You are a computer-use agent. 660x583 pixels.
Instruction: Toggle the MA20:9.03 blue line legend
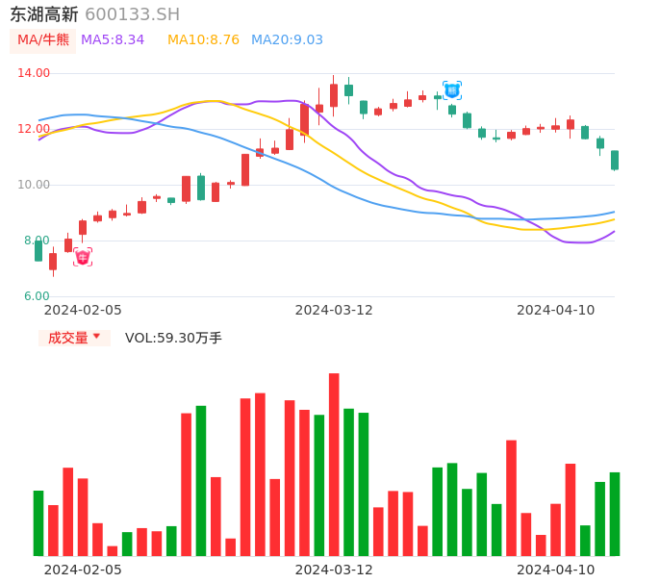pos(287,40)
